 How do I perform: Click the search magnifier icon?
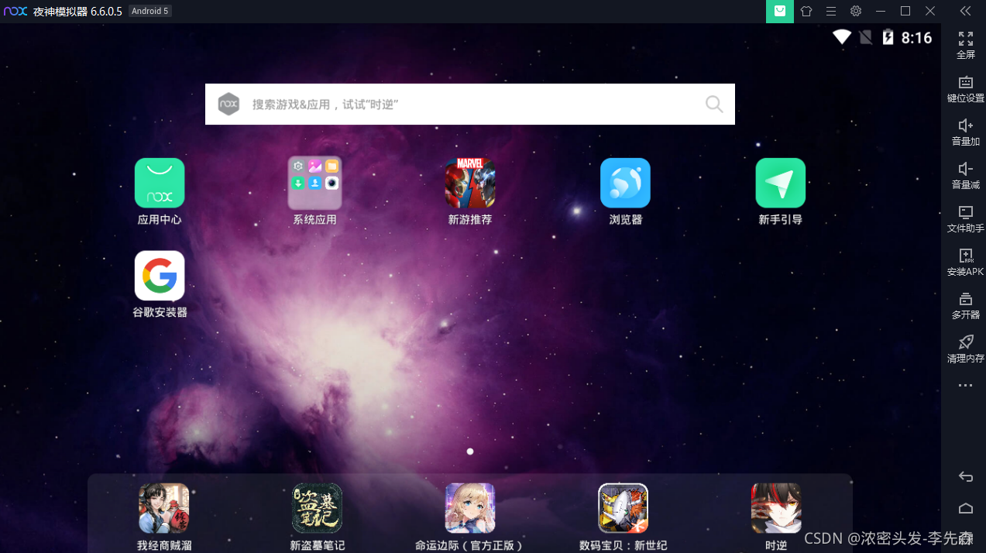[x=714, y=104]
